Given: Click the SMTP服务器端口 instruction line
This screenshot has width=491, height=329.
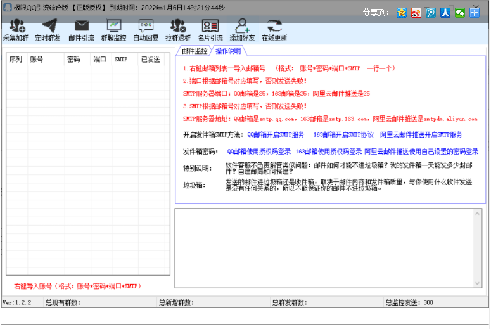Looking at the screenshot, I should click(276, 94).
